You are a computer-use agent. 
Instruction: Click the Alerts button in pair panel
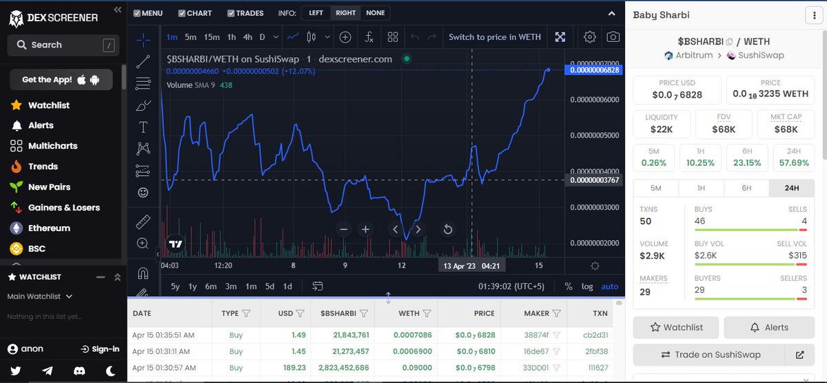[x=768, y=327]
